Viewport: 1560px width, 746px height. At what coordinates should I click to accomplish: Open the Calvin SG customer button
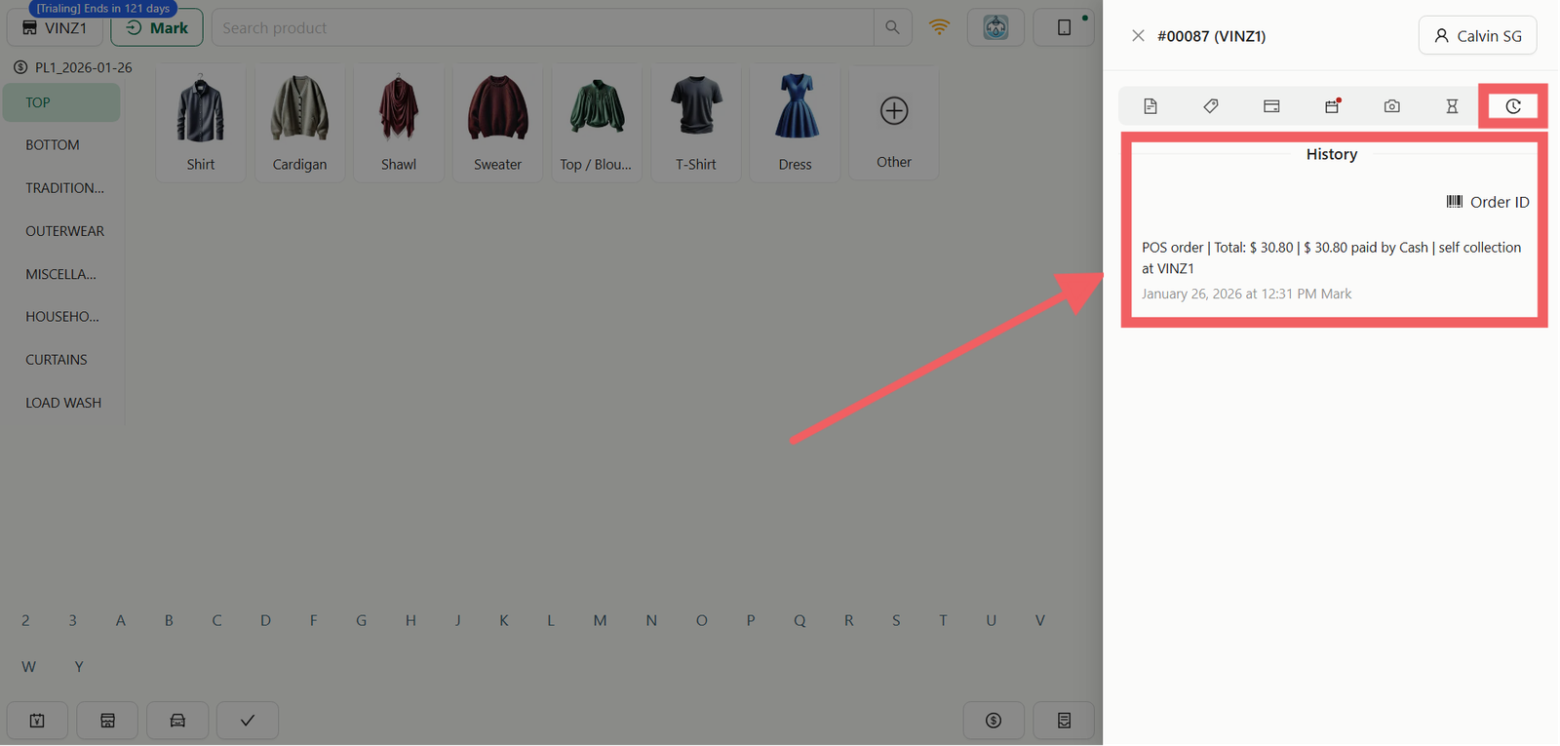(x=1477, y=35)
